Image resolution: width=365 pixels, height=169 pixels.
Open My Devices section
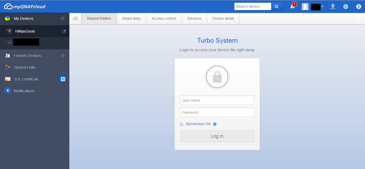(x=24, y=18)
